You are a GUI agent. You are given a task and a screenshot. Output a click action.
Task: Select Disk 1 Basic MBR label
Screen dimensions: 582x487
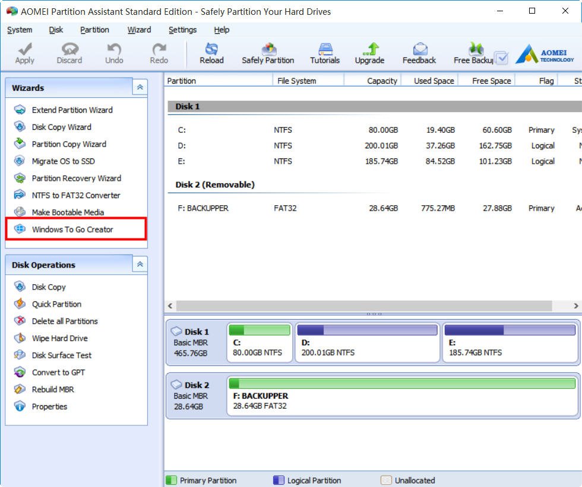click(196, 342)
